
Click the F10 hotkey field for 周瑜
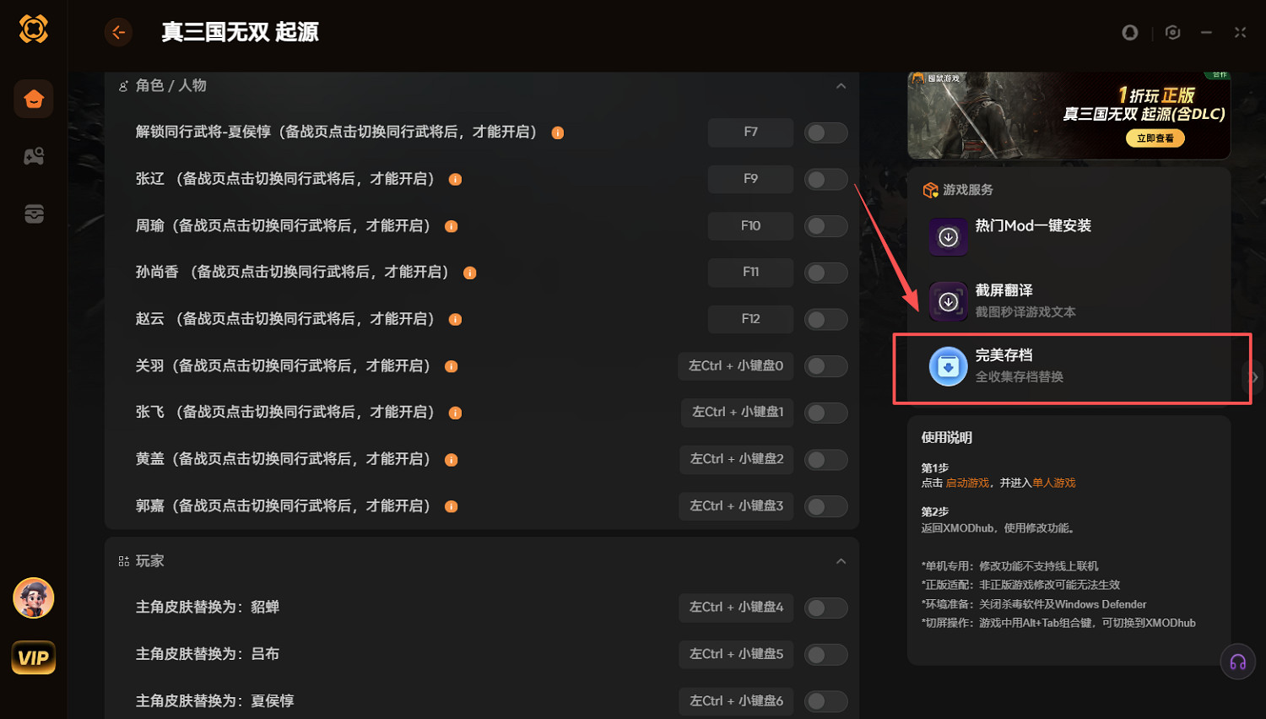(x=749, y=225)
